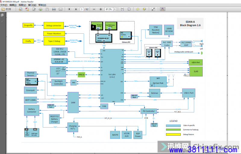Viewport: 241px width, 154px height.
Task: Open the 视图(V) menu
Action: [x=22, y=5]
